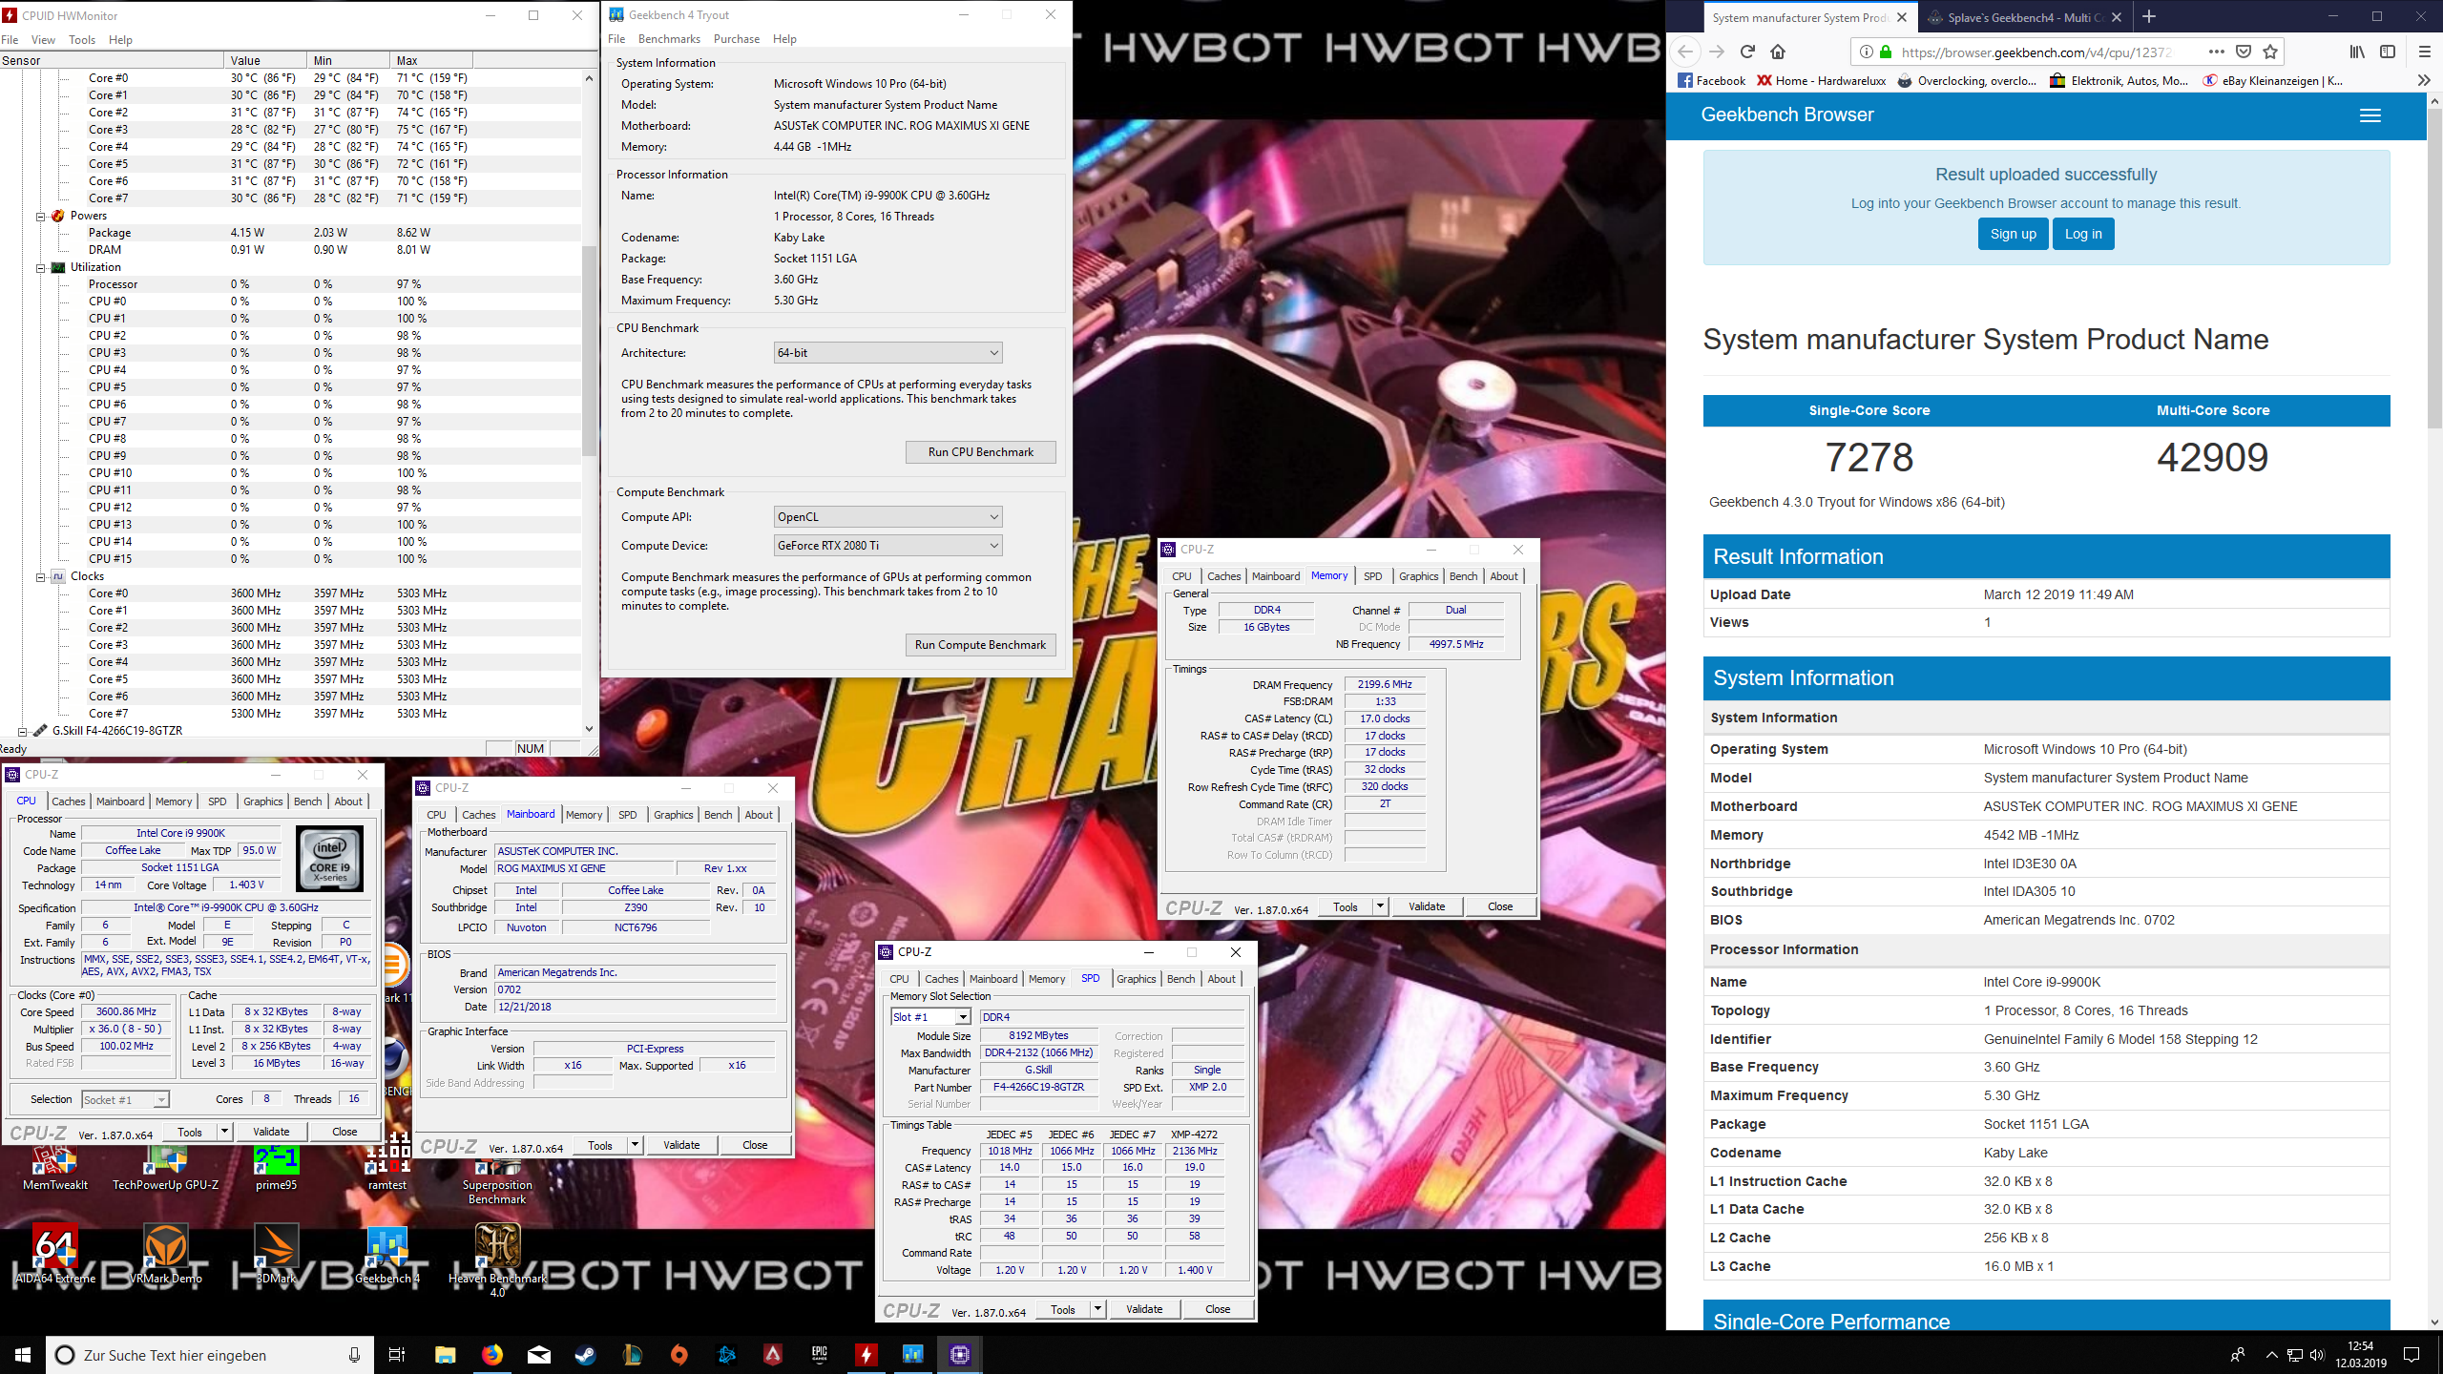Open the MemTweakIt desktop shortcut

55,1166
